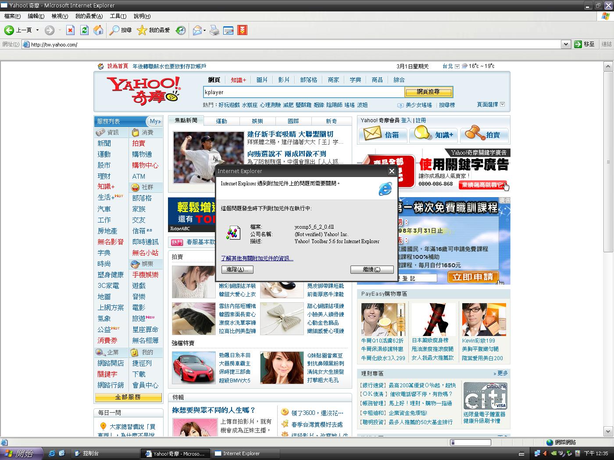Click 建仔新手套吸睛 news headline
The width and height of the screenshot is (614, 460).
tap(290, 134)
